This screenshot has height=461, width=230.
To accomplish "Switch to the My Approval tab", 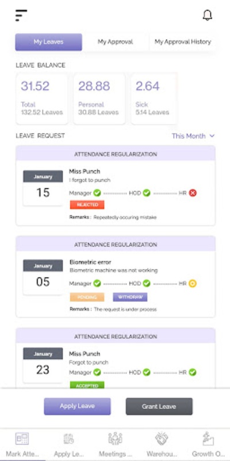I will 116,41.
